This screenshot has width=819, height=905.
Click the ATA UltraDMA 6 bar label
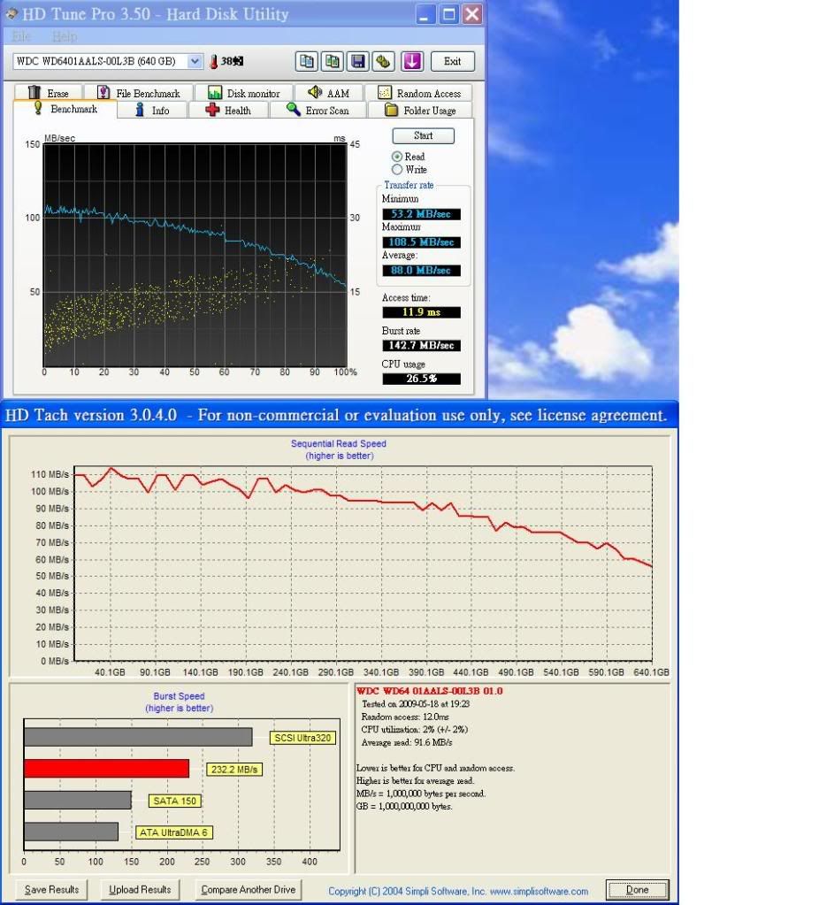click(173, 832)
